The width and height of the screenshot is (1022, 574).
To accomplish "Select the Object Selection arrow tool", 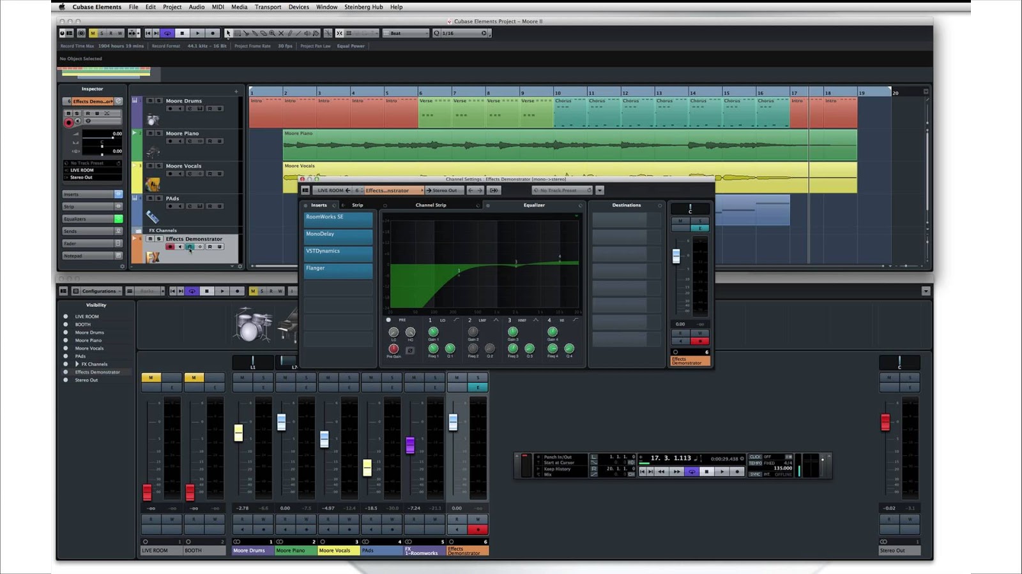I will click(x=228, y=33).
